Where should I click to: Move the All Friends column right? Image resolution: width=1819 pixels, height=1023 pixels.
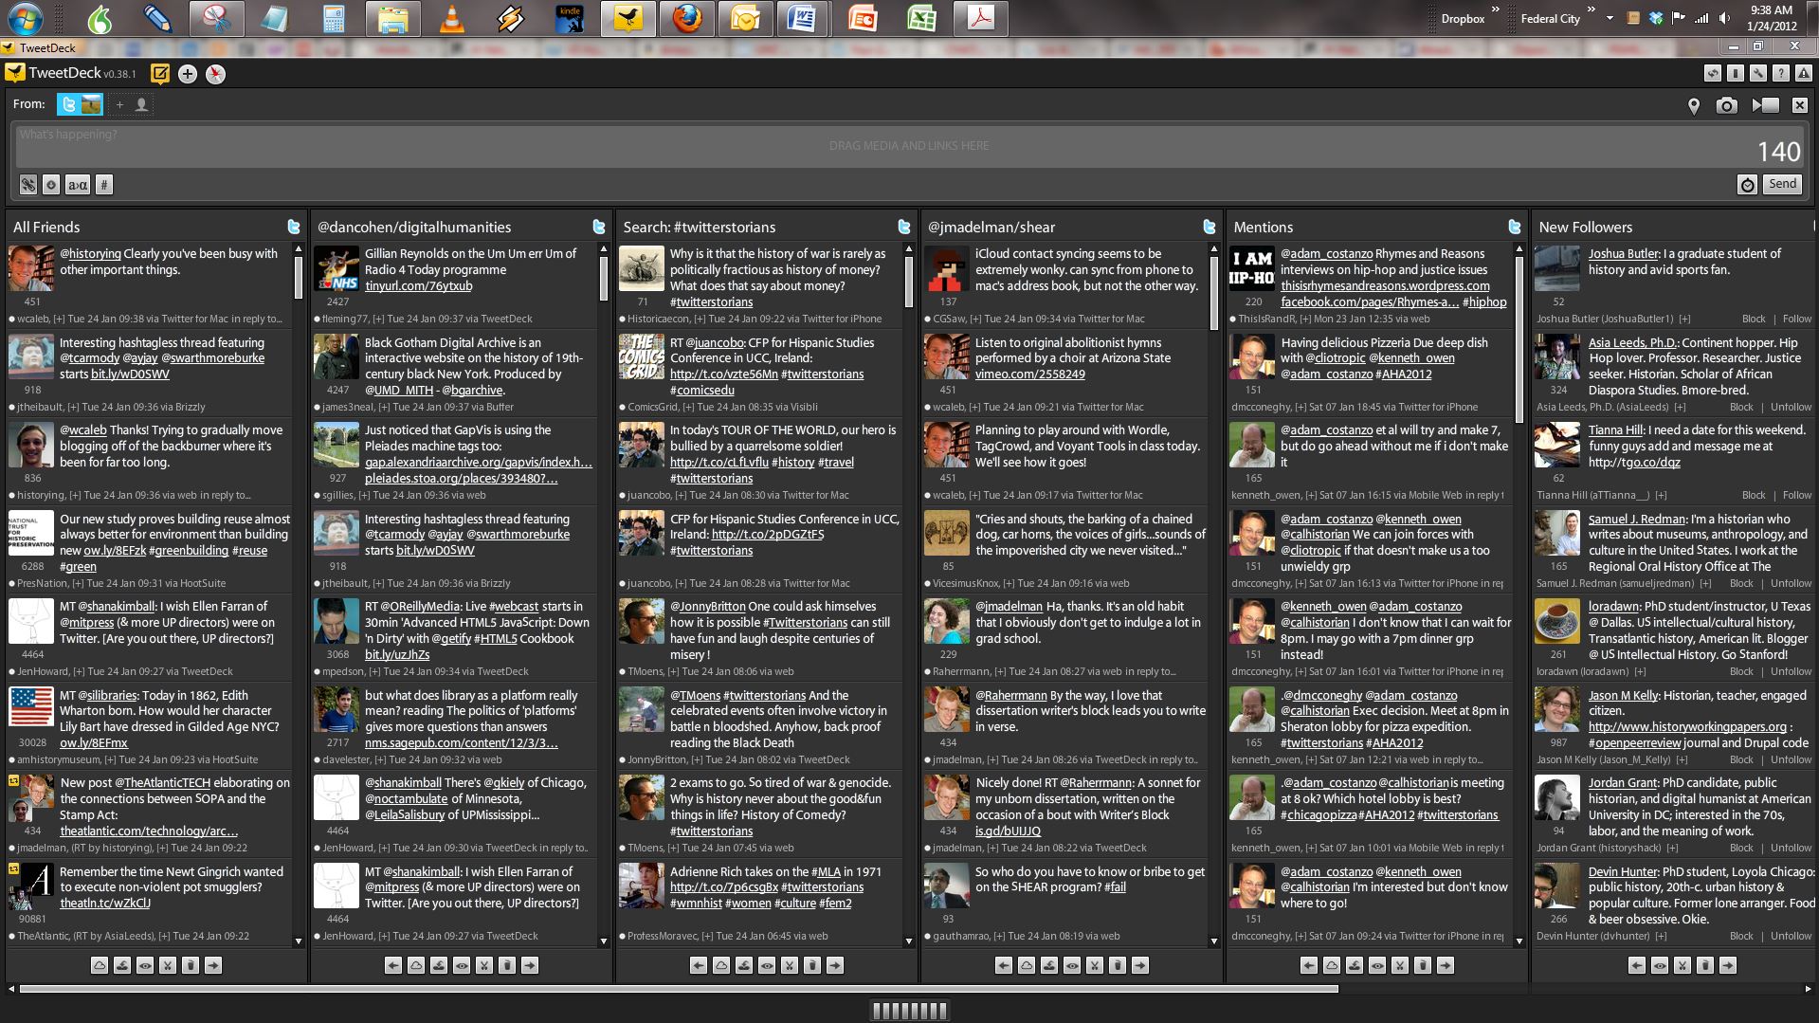213,965
